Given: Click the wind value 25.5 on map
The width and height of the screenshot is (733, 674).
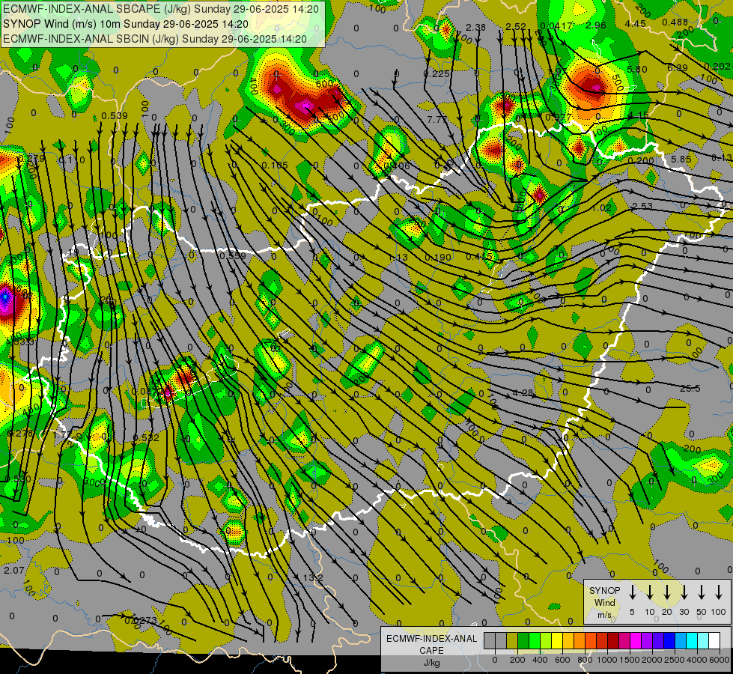Looking at the screenshot, I should 690,388.
